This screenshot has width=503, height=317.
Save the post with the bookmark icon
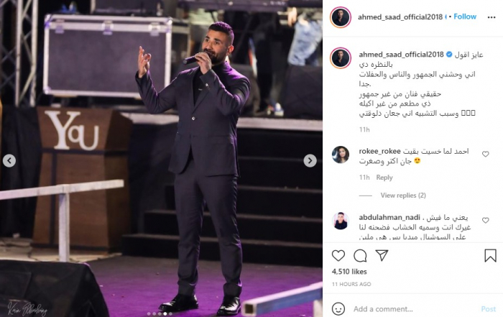[490, 256]
